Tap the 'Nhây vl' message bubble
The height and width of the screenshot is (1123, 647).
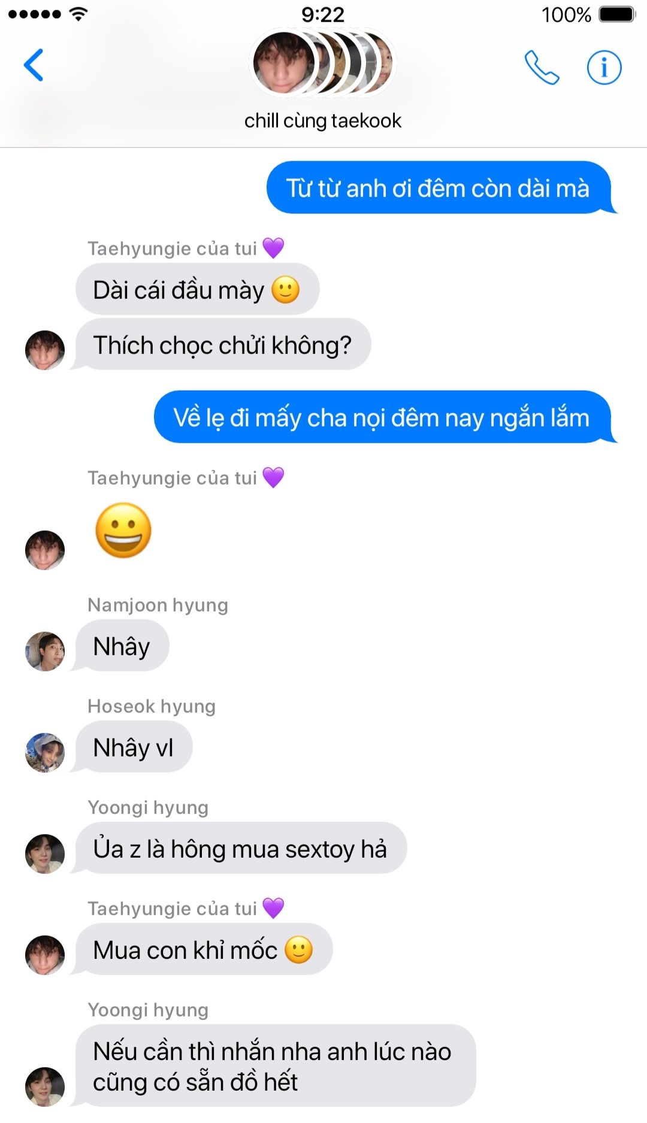[133, 747]
